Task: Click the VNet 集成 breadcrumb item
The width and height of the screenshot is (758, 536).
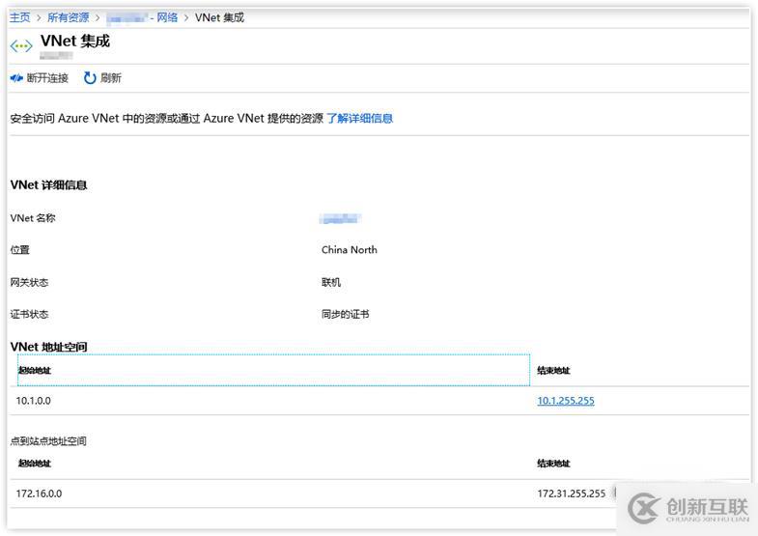Action: pyautogui.click(x=219, y=18)
